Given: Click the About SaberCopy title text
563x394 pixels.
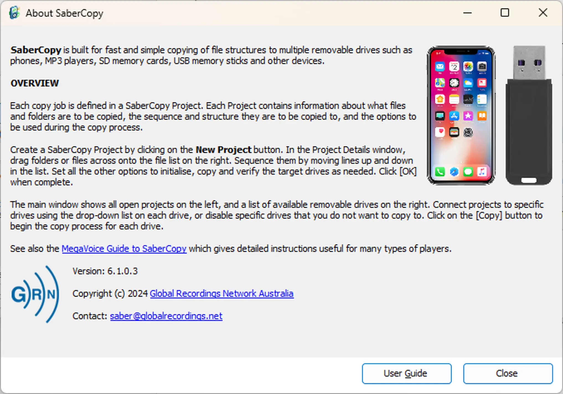Looking at the screenshot, I should (x=64, y=13).
